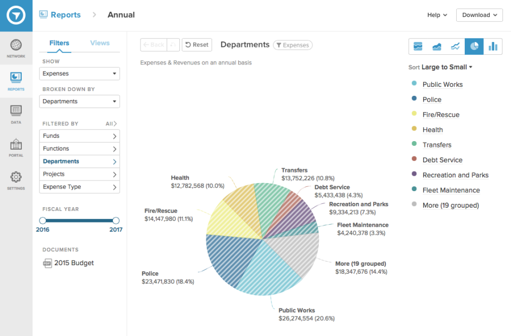This screenshot has height=336, width=511.
Task: Open the Broken Down By Departments dropdown
Action: (x=79, y=101)
